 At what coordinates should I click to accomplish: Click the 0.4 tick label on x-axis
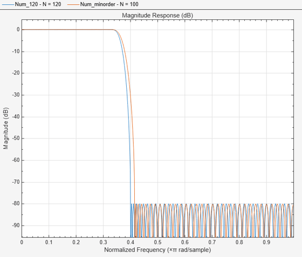click(131, 242)
